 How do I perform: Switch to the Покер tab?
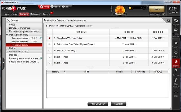[44, 7]
